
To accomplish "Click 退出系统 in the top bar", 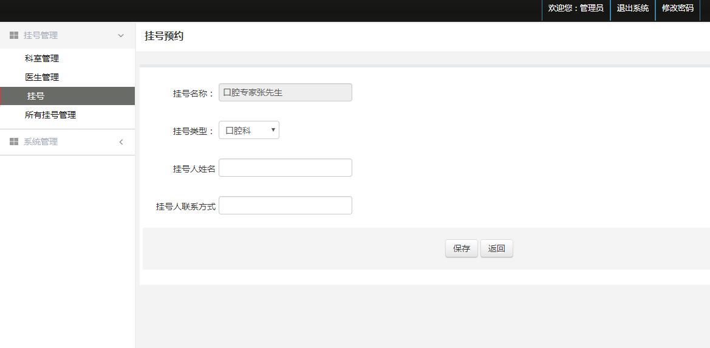I will click(633, 8).
